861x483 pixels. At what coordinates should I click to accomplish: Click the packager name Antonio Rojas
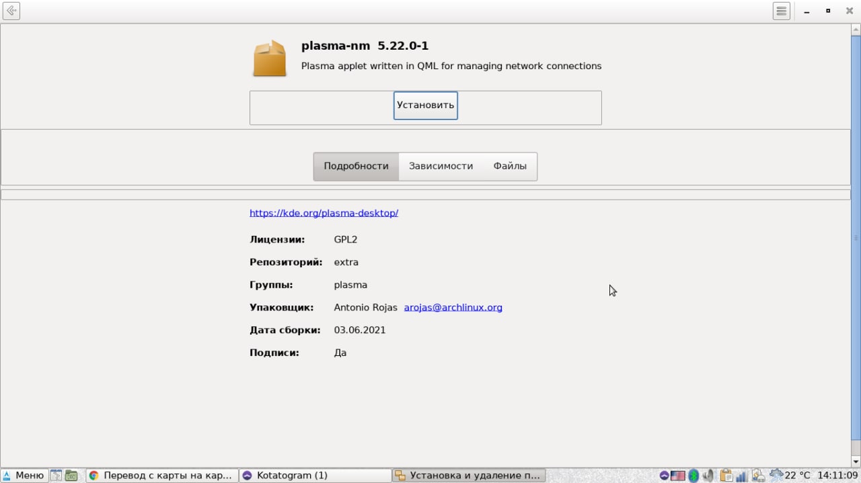pyautogui.click(x=365, y=308)
